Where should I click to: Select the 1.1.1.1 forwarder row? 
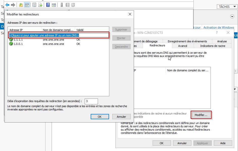coord(59,40)
